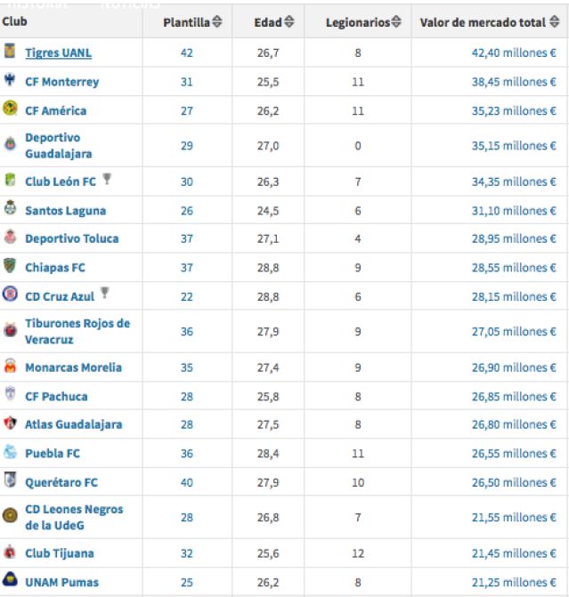This screenshot has width=569, height=597.
Task: Click the Monarcas Morelia crest icon
Action: pyautogui.click(x=11, y=366)
